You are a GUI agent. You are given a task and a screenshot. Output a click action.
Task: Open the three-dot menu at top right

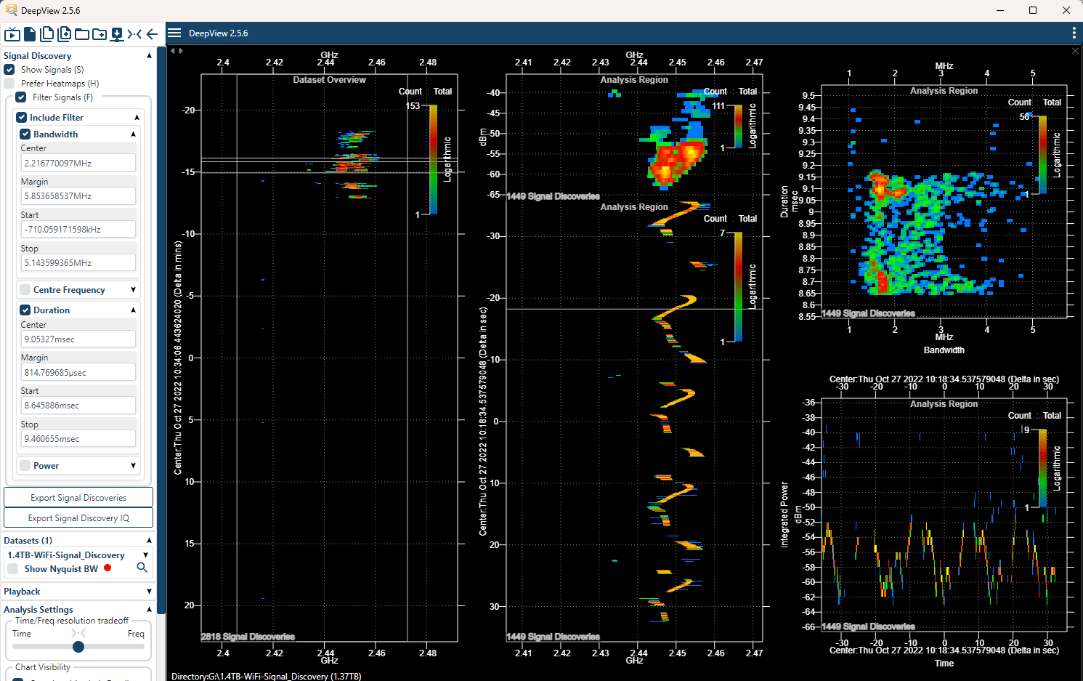(1073, 33)
